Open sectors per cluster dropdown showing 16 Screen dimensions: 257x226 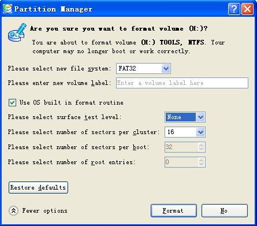pos(185,132)
